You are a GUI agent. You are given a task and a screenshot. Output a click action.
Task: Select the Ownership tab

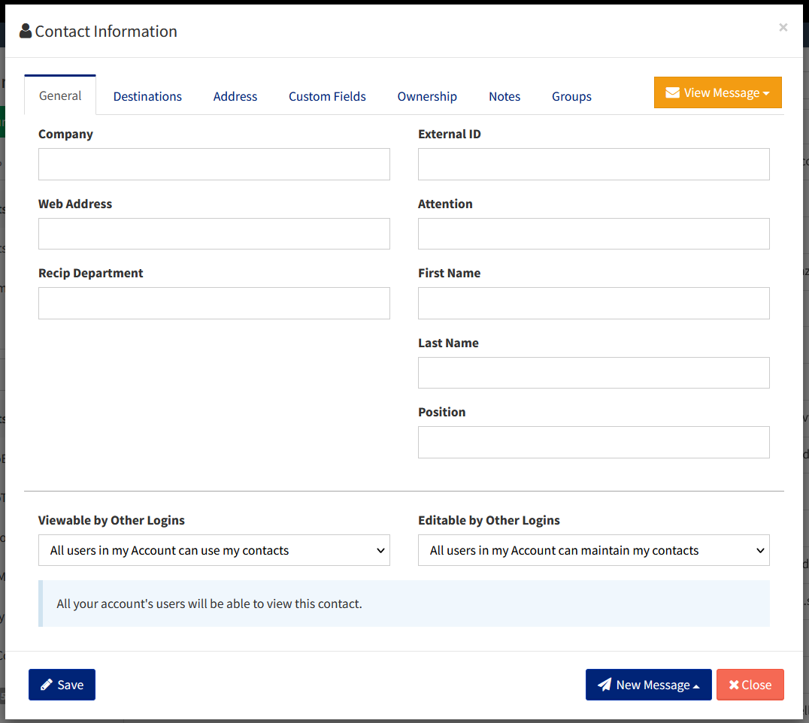point(427,96)
